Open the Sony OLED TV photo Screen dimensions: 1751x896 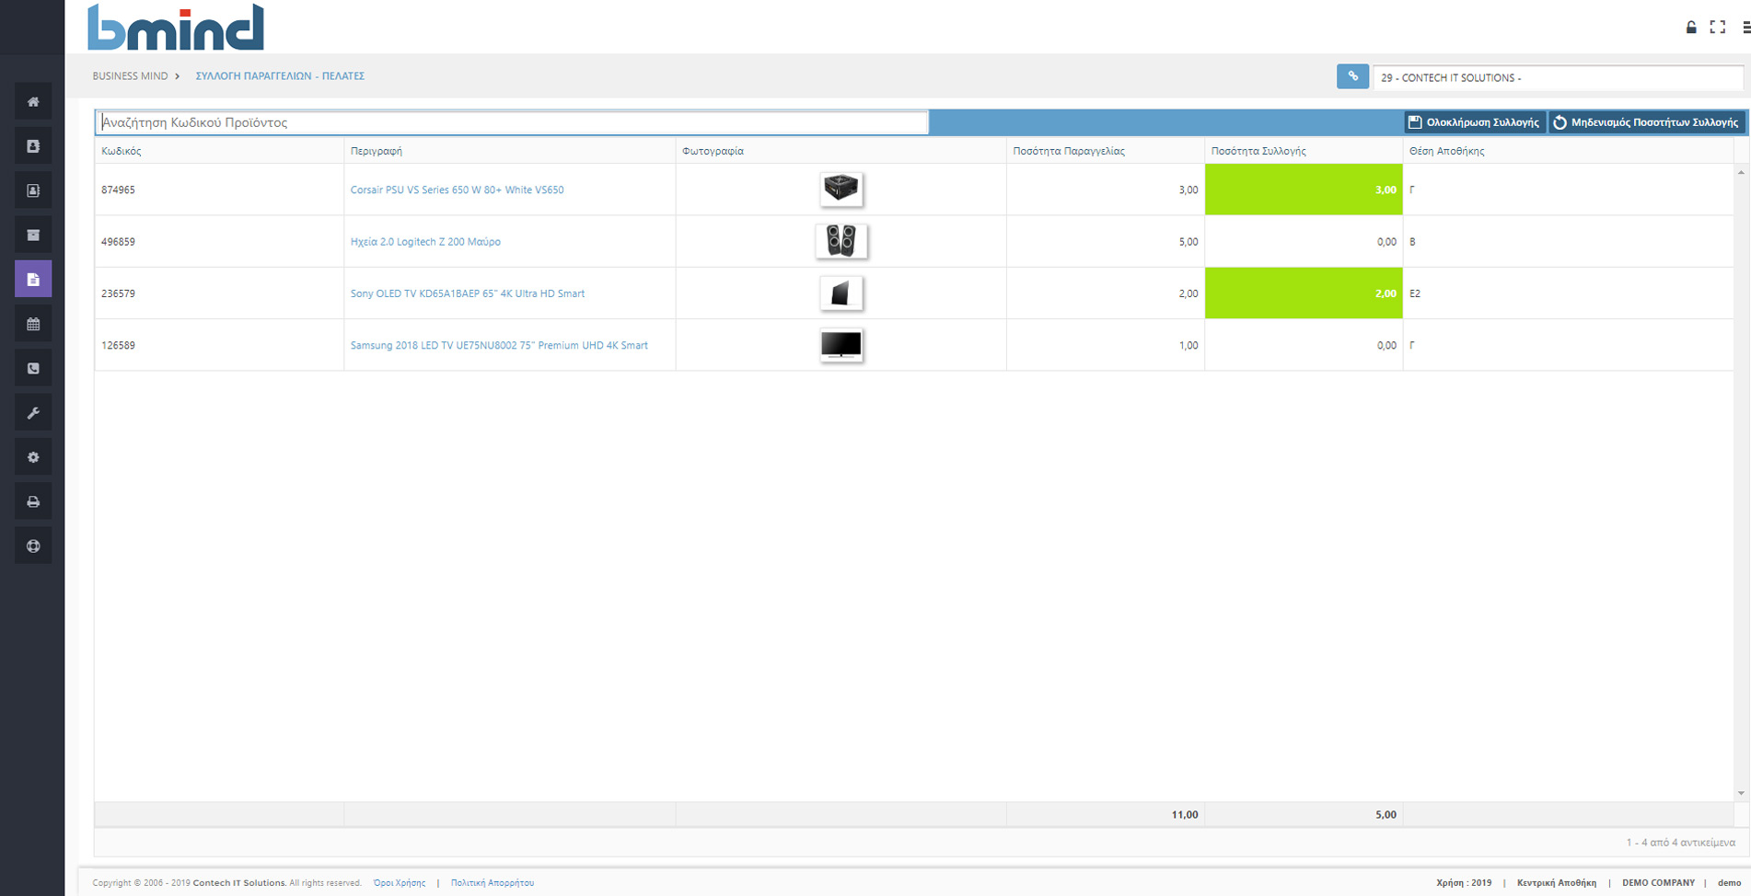[841, 293]
